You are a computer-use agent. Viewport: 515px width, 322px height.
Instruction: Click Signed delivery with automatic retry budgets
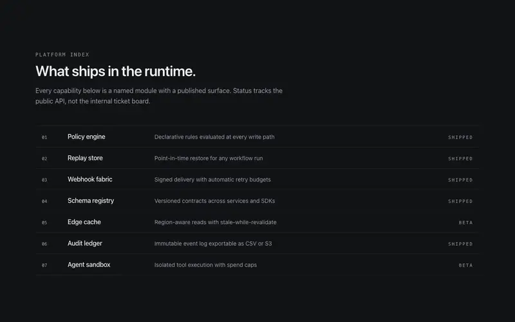[x=212, y=180]
